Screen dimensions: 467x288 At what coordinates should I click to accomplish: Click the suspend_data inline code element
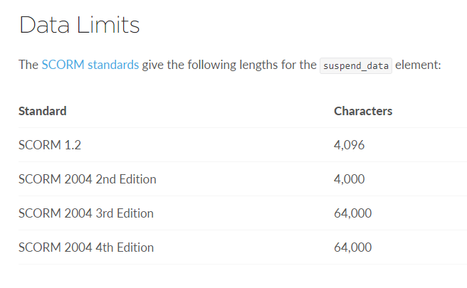point(356,65)
